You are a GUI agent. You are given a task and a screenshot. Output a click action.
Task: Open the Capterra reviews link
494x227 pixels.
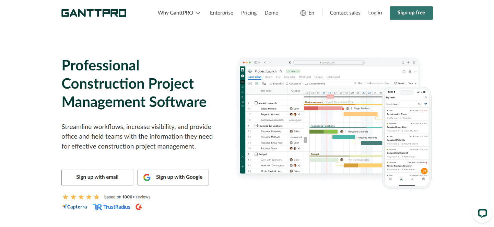click(x=74, y=206)
